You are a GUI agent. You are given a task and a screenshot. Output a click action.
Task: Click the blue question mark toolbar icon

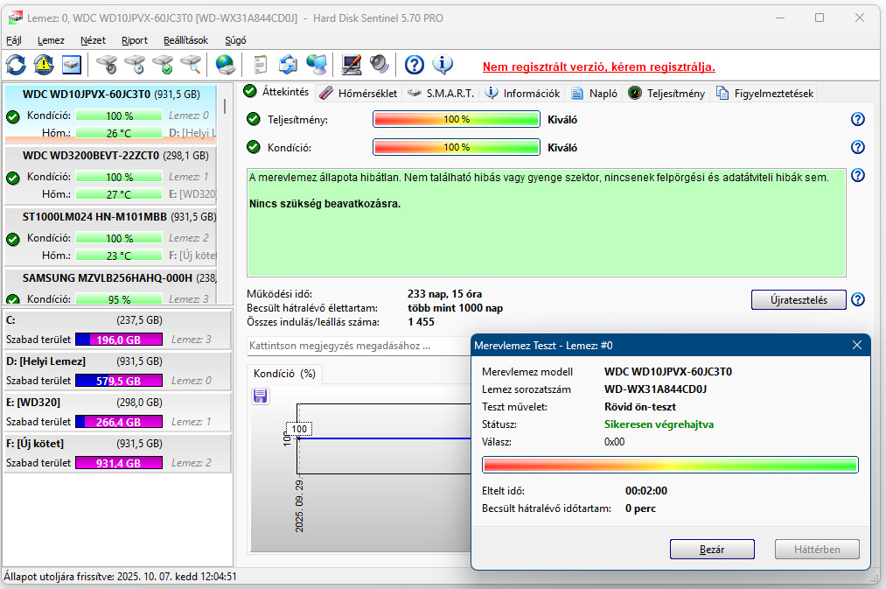415,65
